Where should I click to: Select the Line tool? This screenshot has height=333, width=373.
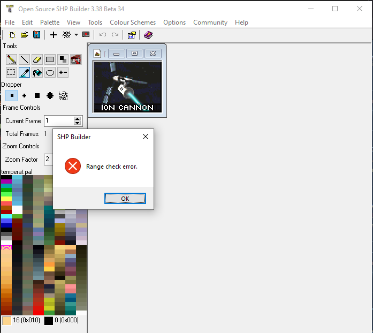(x=24, y=59)
